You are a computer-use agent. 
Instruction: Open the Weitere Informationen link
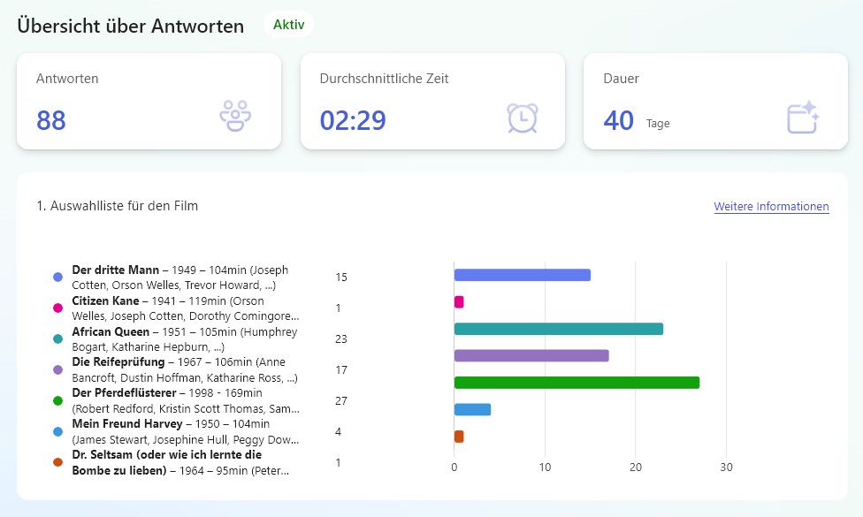771,206
